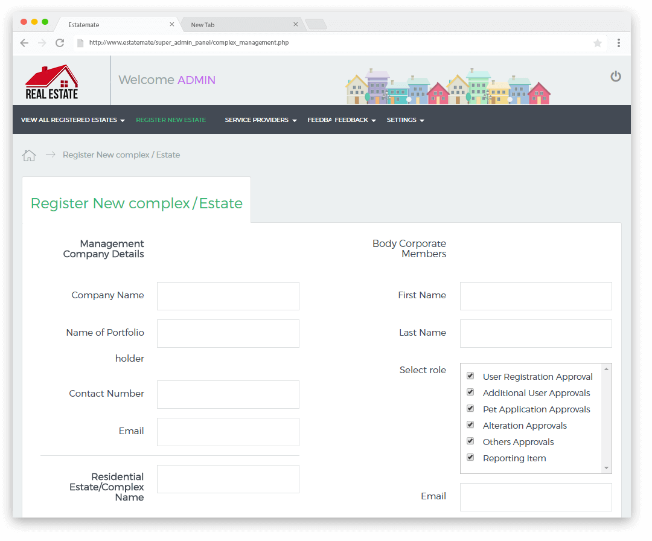Uncheck User Registration Approval checkbox
The image size is (652, 541).
coord(470,376)
